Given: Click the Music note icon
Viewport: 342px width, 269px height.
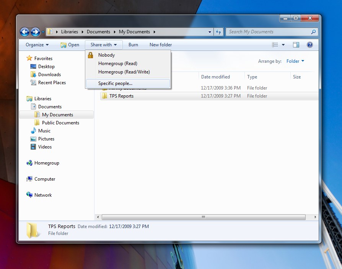Looking at the screenshot, I should 33,131.
